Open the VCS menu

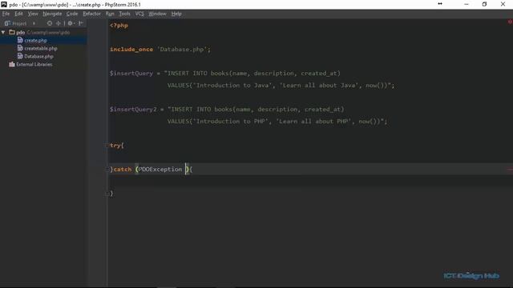tap(139, 14)
